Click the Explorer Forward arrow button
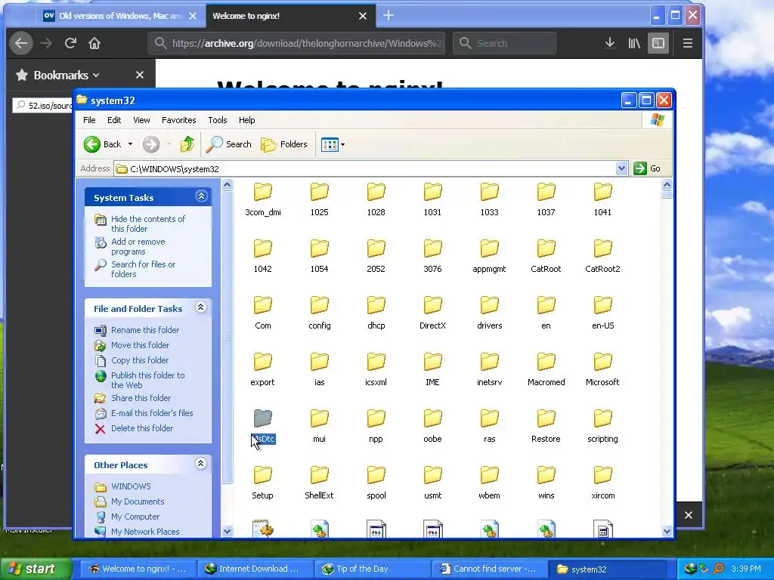Image resolution: width=774 pixels, height=580 pixels. 151,144
